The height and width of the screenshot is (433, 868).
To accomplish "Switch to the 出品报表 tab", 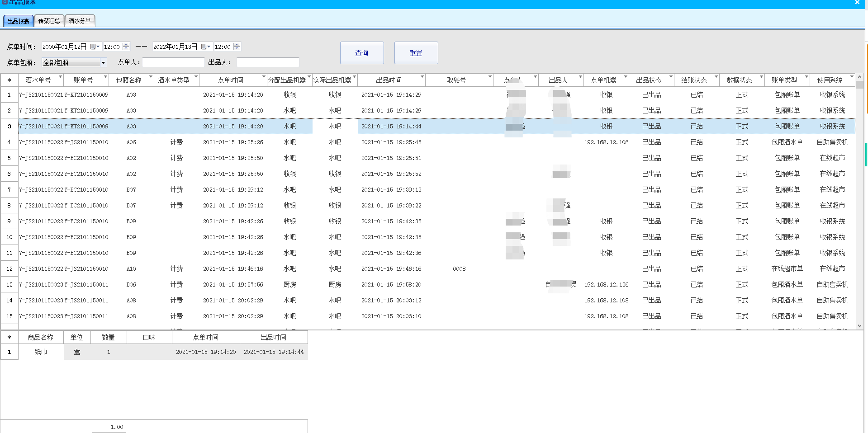I will click(18, 21).
